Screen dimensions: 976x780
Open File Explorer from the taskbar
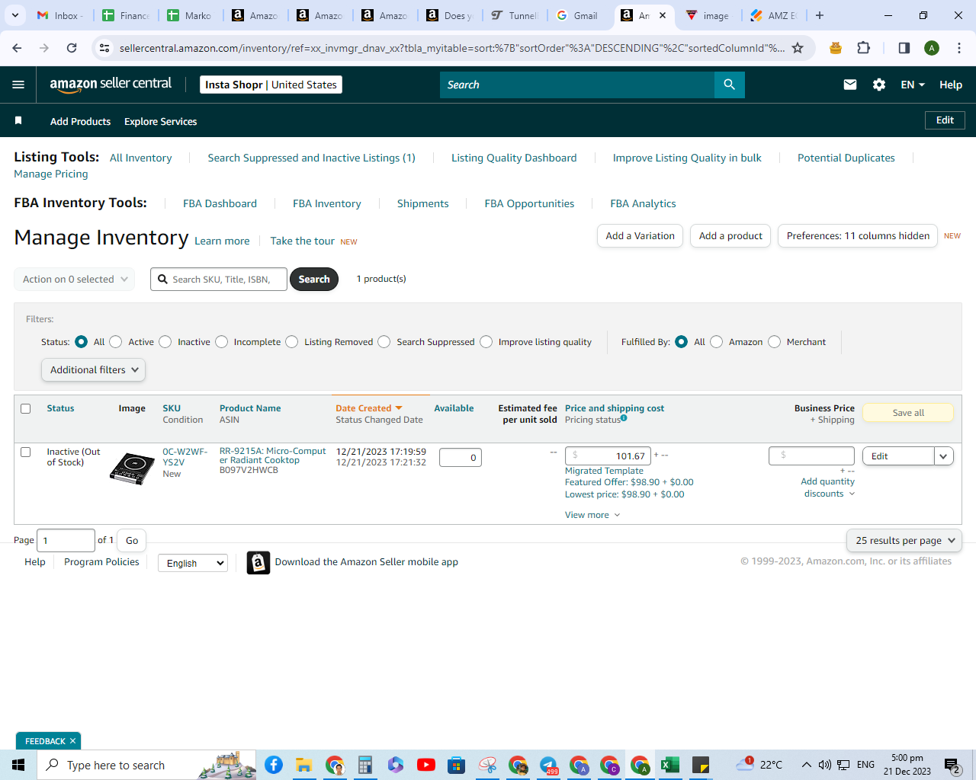pyautogui.click(x=304, y=765)
